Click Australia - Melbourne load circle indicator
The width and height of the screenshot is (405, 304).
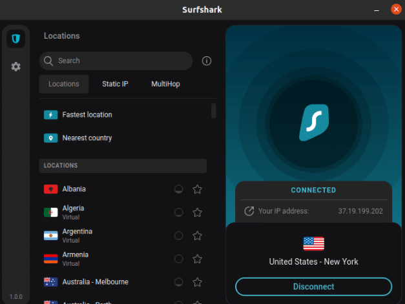pos(178,282)
